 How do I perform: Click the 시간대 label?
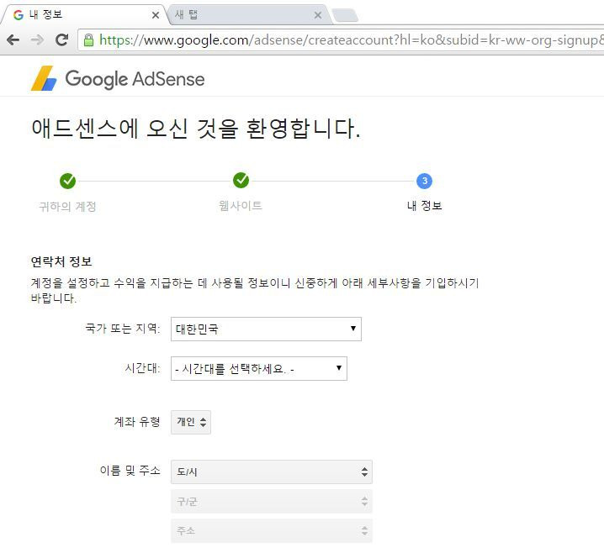click(142, 368)
